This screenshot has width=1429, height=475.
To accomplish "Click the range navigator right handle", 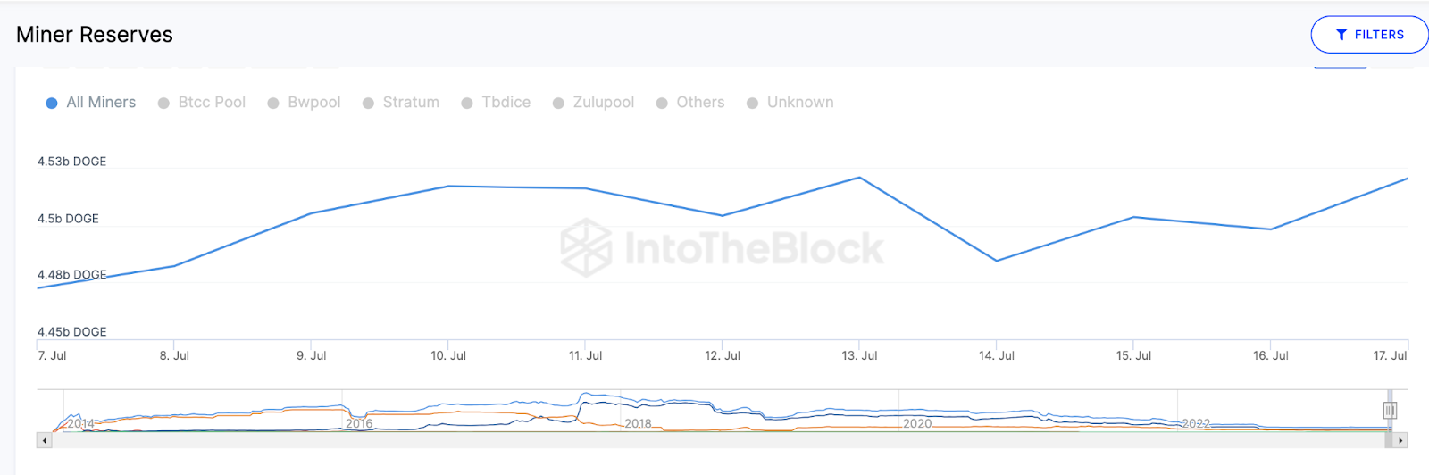I will (1390, 410).
